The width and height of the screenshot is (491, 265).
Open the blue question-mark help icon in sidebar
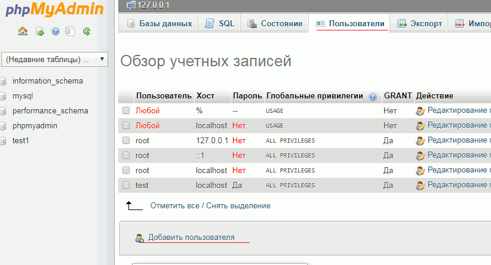[x=55, y=31]
